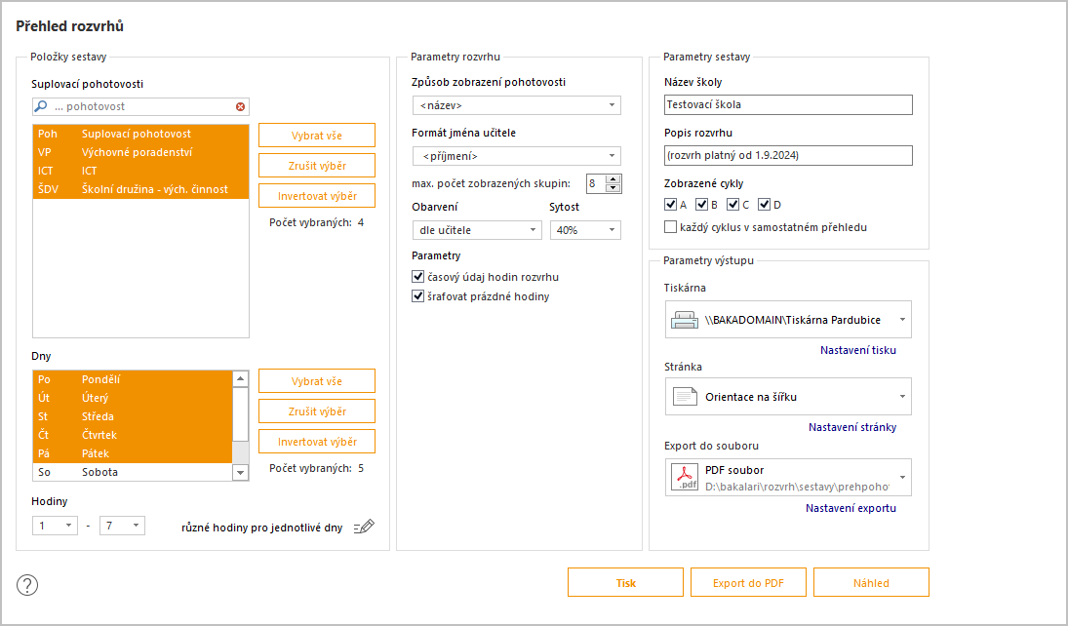This screenshot has height=626, width=1068.
Task: Open Nastavení exportu link
Action: click(x=850, y=508)
